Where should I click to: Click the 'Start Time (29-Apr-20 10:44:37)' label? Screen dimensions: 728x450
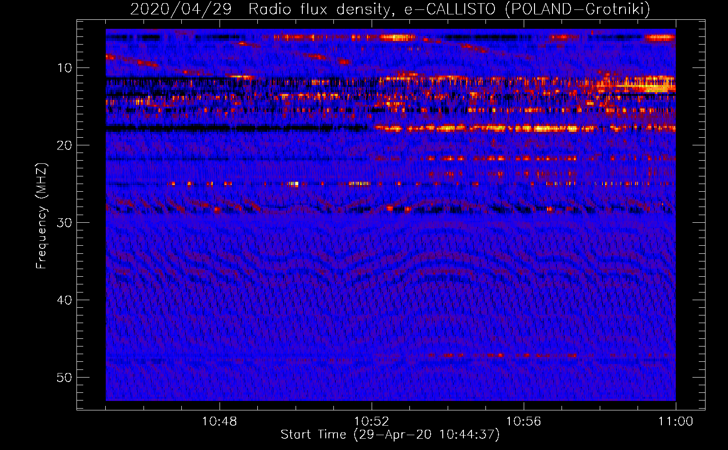390,435
